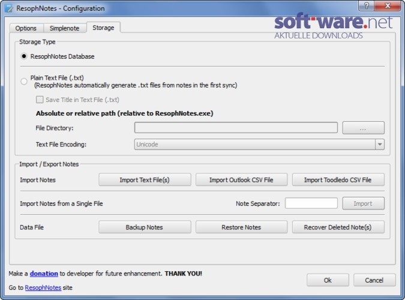Click Recover Deleted Note(s) button
The width and height of the screenshot is (405, 300).
tap(338, 227)
